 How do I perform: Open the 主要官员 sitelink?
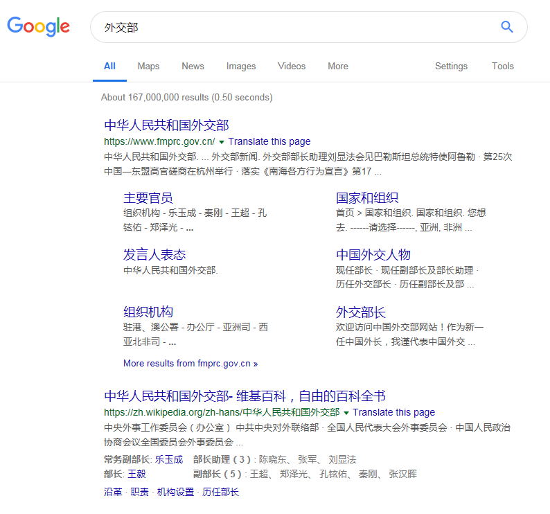click(148, 198)
